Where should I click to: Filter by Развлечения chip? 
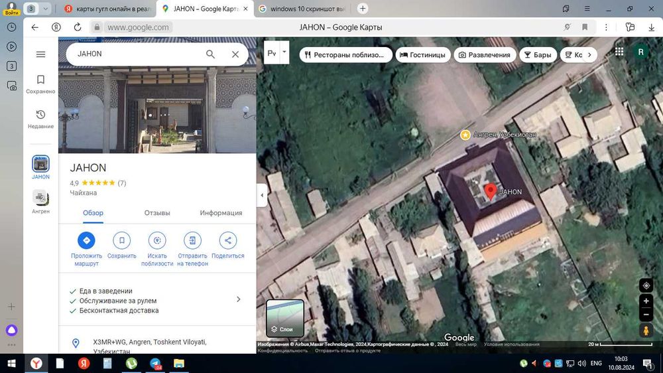coord(485,54)
